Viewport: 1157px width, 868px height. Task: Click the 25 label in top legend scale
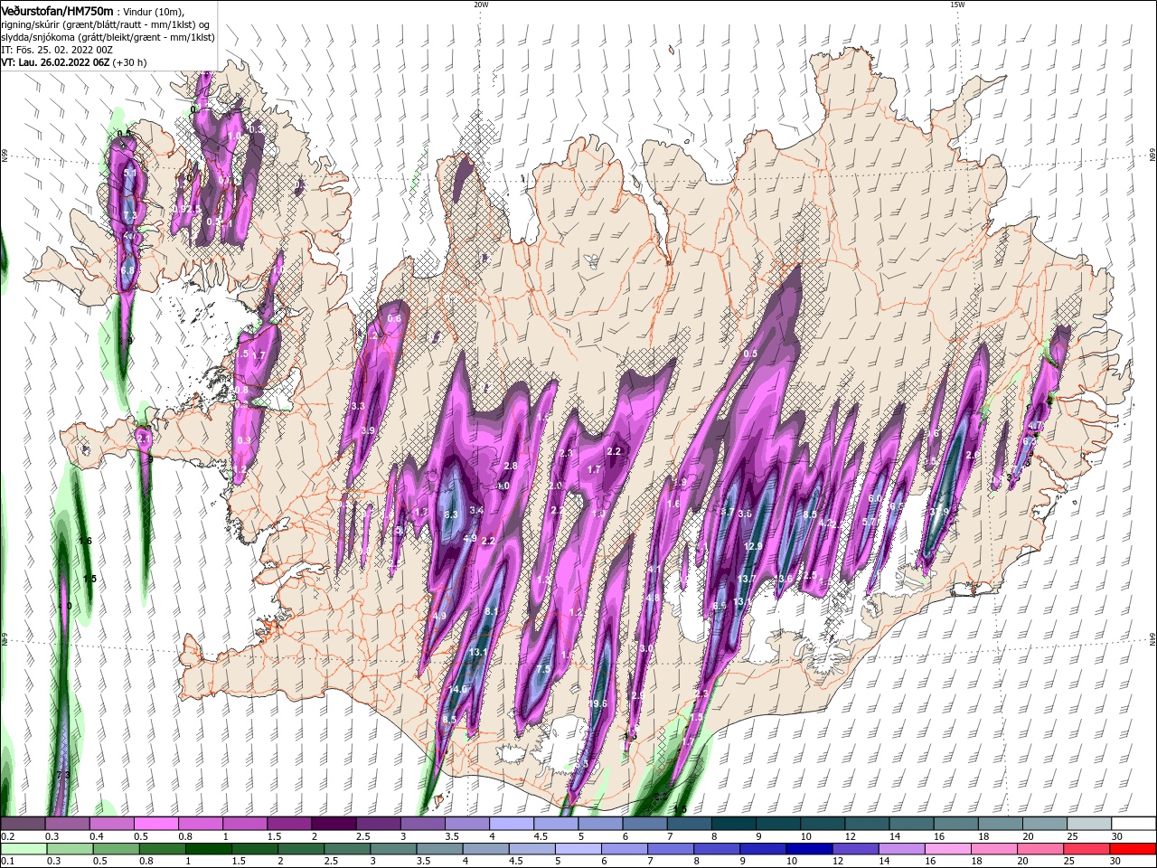point(1072,836)
